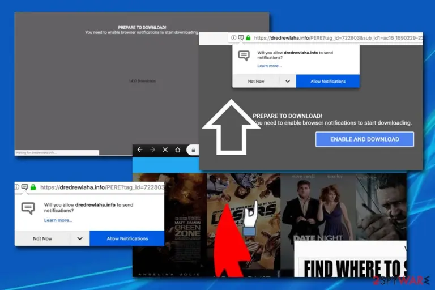Viewport: 435px width, 290px height.
Task: Click the padlock icon in dark address bar
Action: pyautogui.click(x=193, y=150)
